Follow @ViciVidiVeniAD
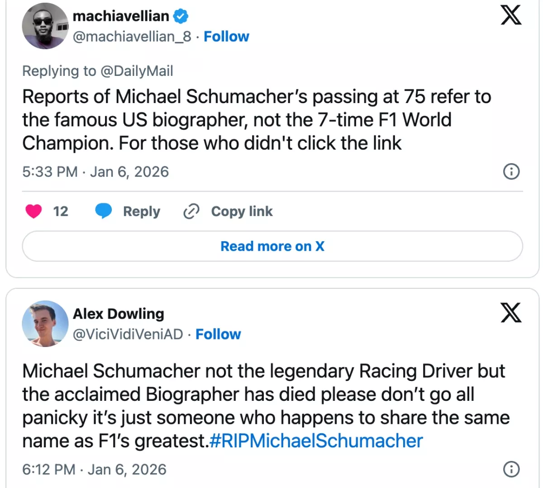 (x=218, y=334)
